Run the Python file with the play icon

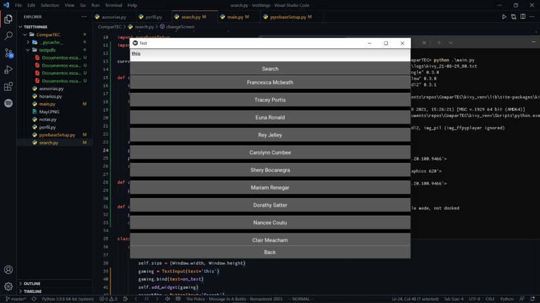(x=504, y=17)
